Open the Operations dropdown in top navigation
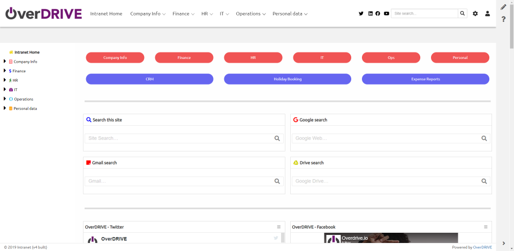The image size is (514, 251). 251,14
